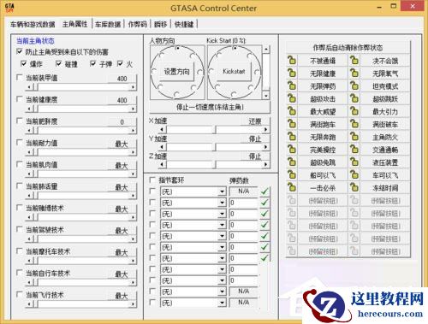The image size is (428, 324).
Task: Toggle the lock icon next to 超级跳跃
Action: coord(354,98)
